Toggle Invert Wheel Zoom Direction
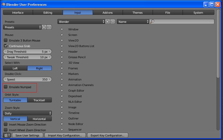 pos(6,130)
